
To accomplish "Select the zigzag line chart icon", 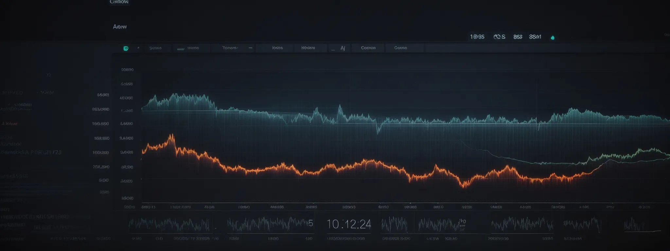I will click(343, 48).
